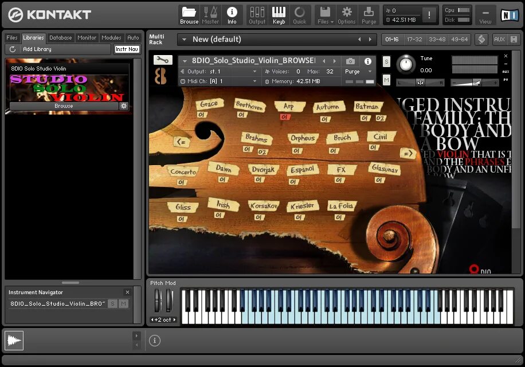Click the KSP workspace diamond icon
This screenshot has width=525, height=367.
click(481, 40)
